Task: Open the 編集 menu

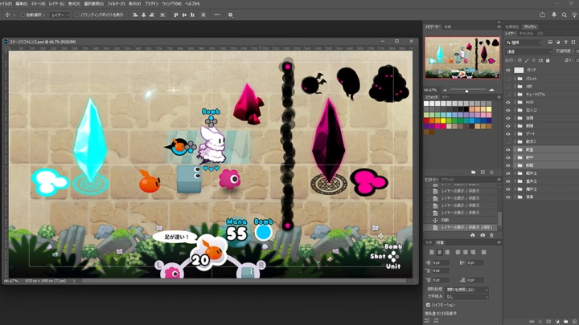Action: click(x=22, y=4)
